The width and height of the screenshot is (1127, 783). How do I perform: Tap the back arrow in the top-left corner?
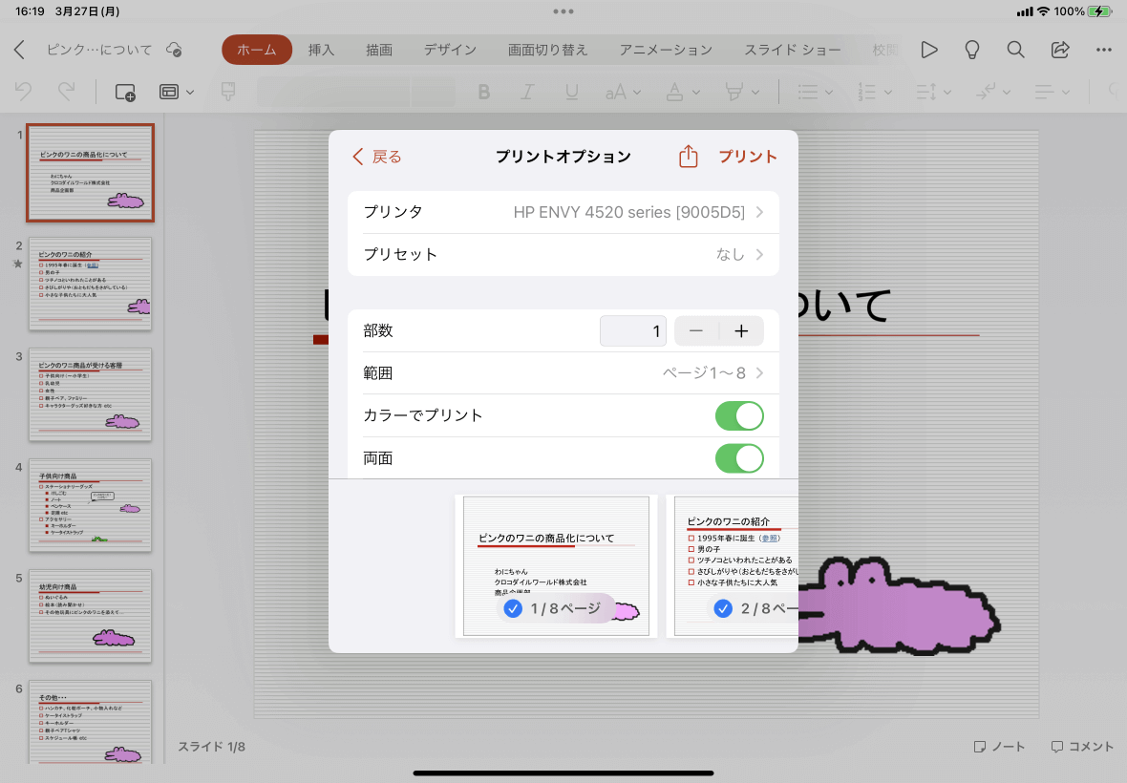(19, 50)
